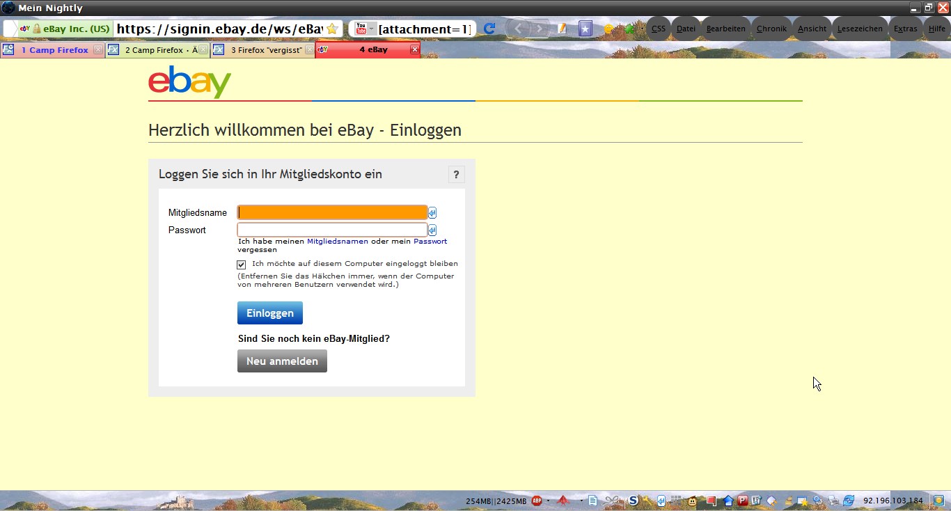Click the eBay Inc. (US) identity button
The image size is (951, 511).
pos(65,29)
